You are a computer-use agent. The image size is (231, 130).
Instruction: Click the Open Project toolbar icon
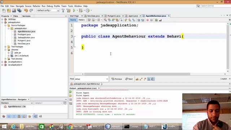click(x=14, y=10)
